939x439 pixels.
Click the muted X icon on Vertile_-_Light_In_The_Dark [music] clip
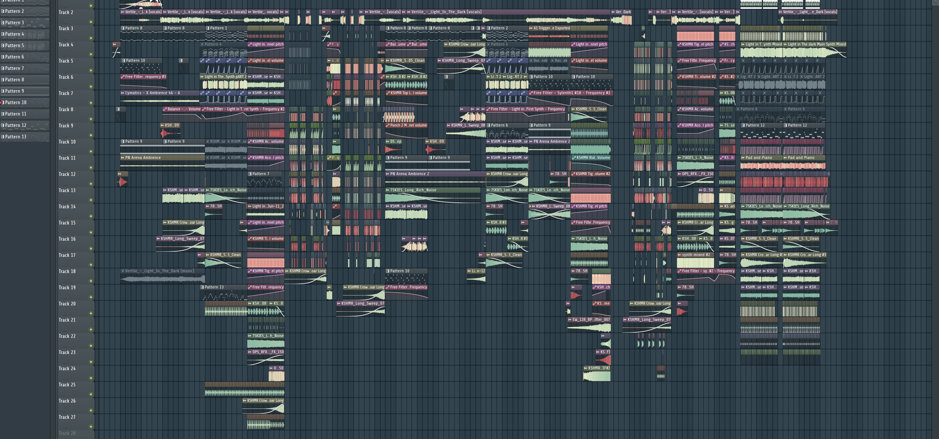click(123, 271)
